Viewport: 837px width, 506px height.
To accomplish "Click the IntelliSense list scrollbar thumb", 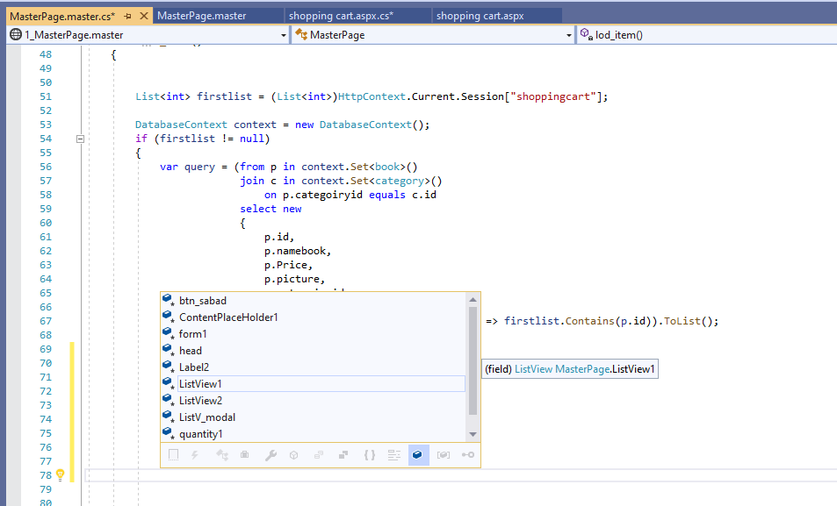I will (x=473, y=360).
